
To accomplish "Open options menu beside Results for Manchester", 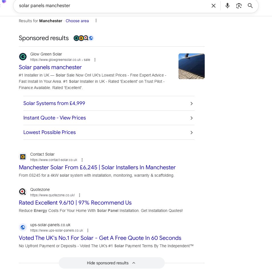I will pos(96,20).
